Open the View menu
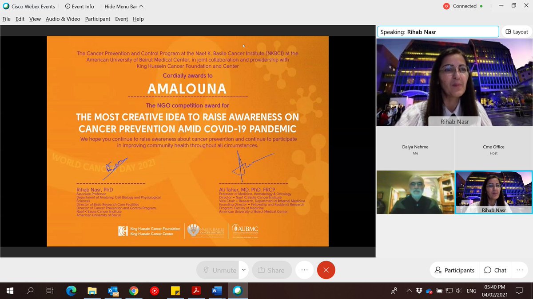 coord(35,19)
